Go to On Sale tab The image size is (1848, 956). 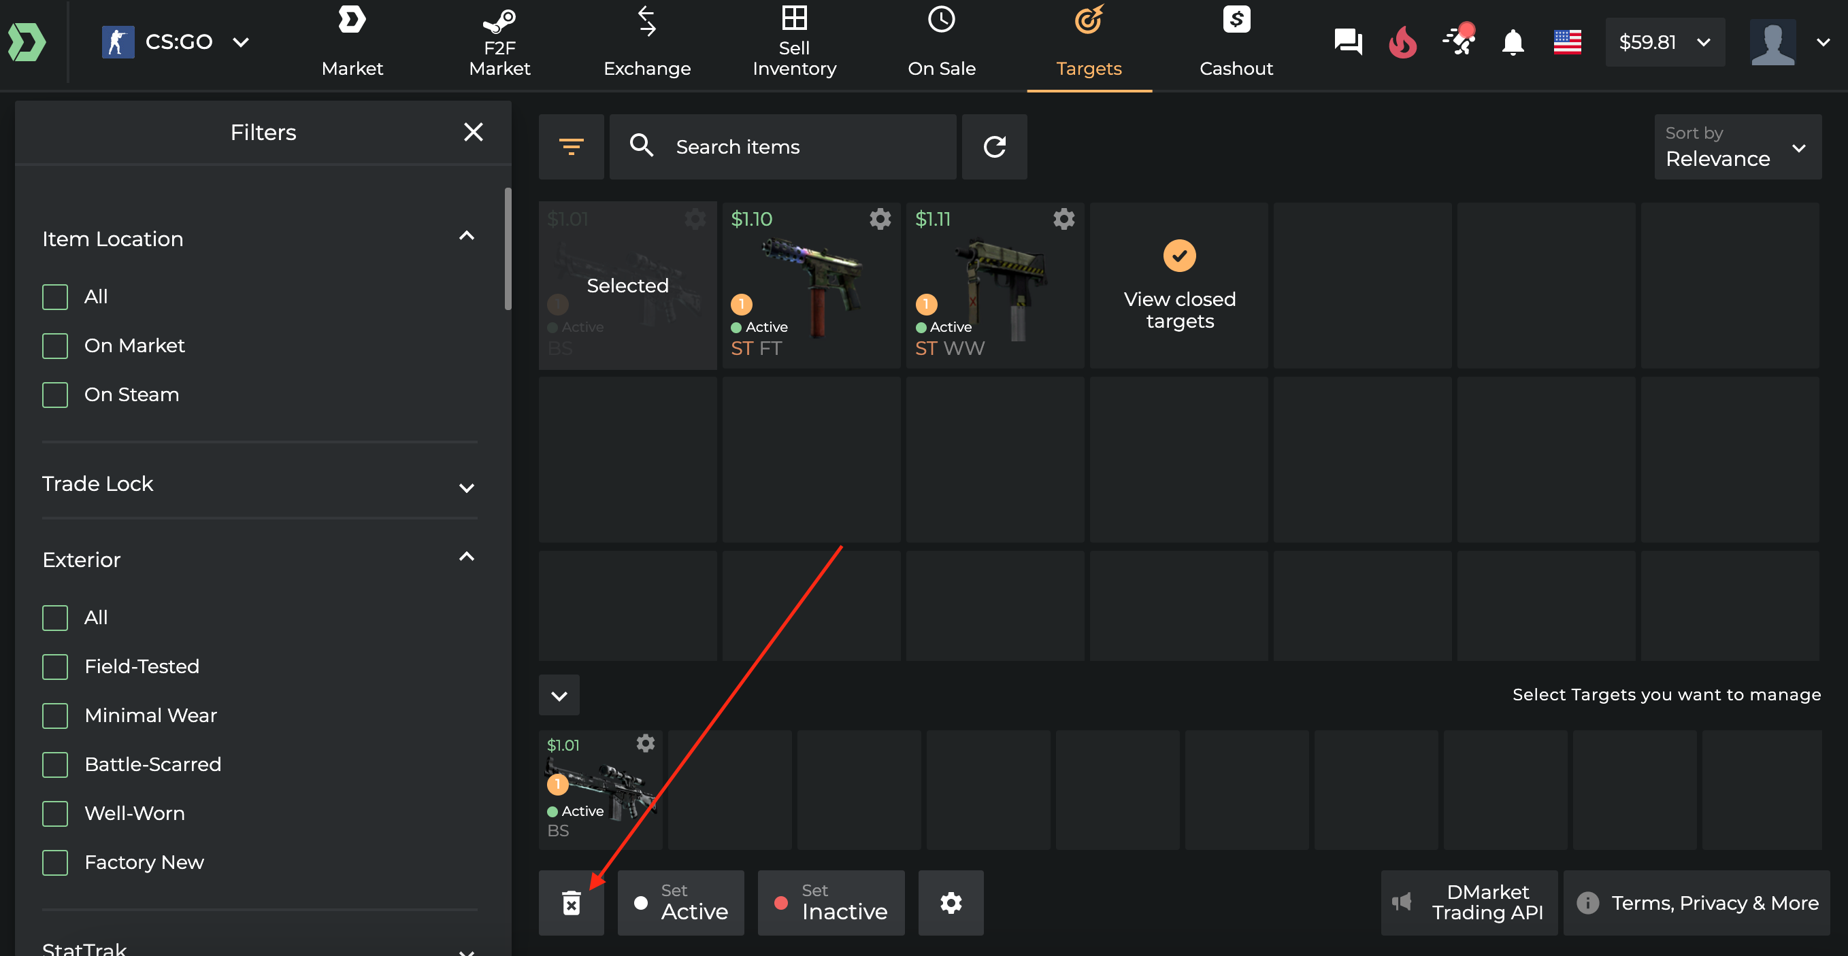(x=941, y=41)
